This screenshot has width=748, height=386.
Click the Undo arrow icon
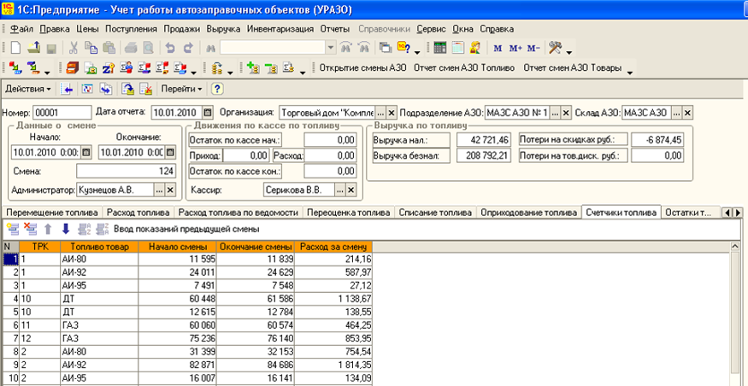(x=170, y=48)
